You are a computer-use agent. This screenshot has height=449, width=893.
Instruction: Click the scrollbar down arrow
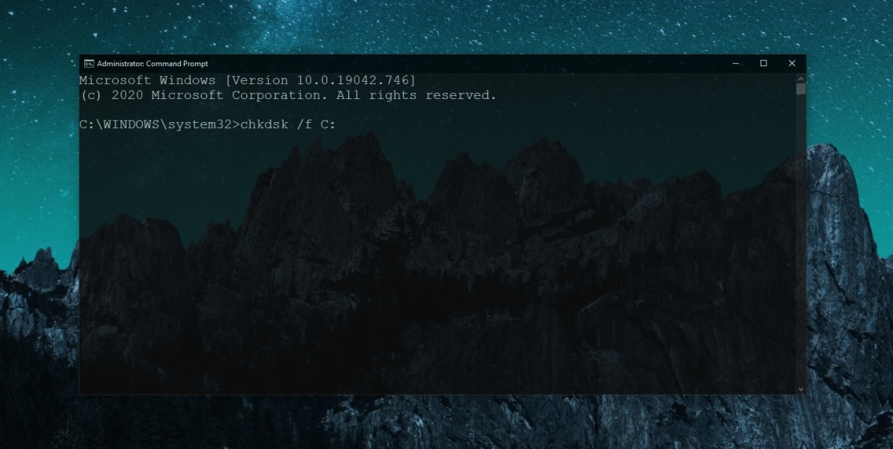[801, 389]
